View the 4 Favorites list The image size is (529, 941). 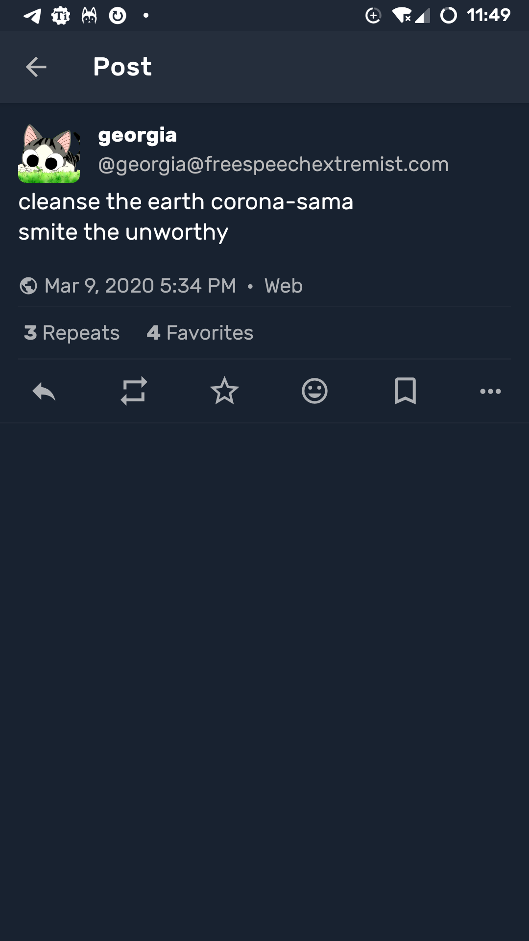click(x=200, y=333)
